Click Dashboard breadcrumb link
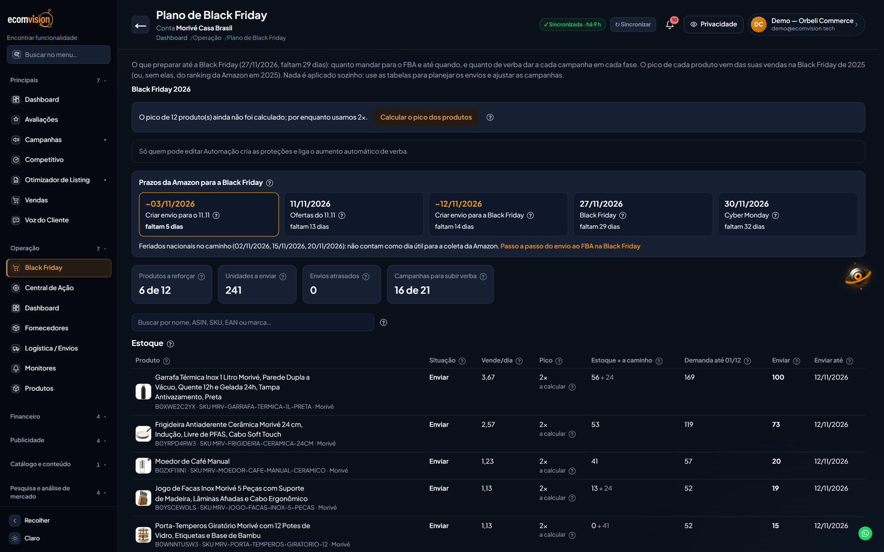Viewport: 884px width, 552px height. click(171, 38)
